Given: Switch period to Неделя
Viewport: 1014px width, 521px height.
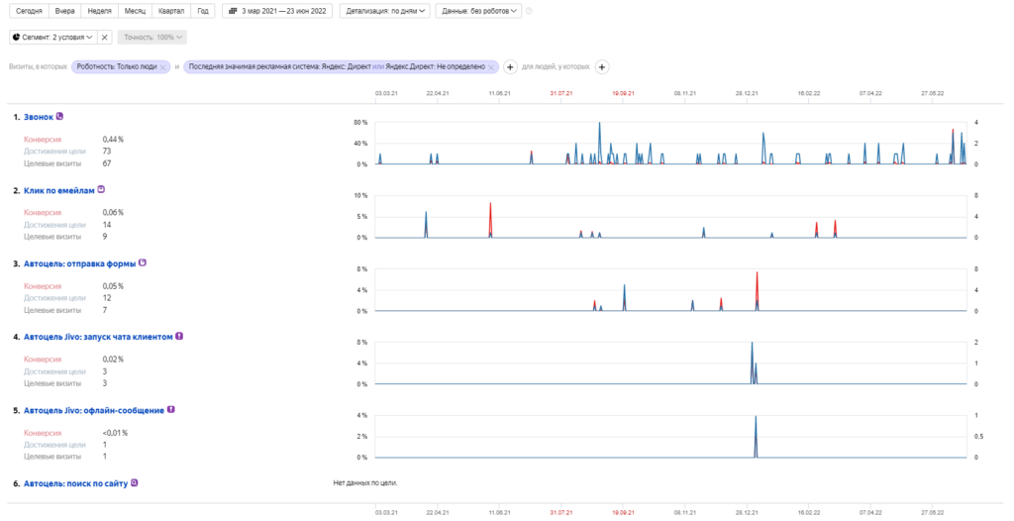Looking at the screenshot, I should coord(99,11).
